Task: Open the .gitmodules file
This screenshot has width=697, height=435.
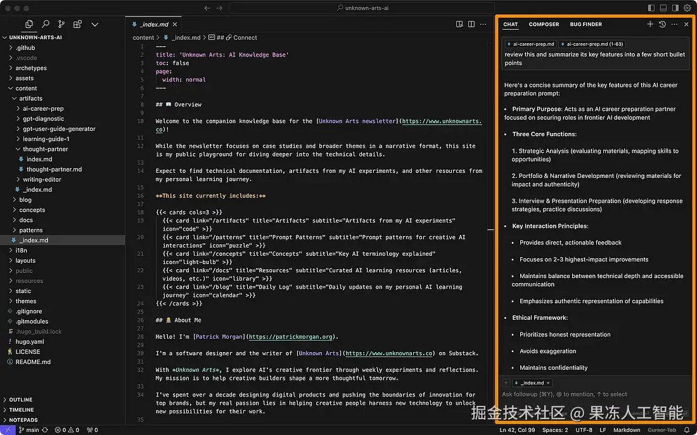Action: coord(62,321)
